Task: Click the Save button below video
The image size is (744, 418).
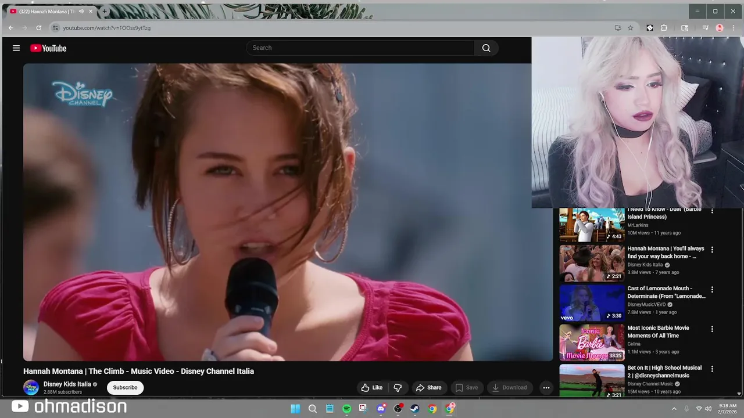Action: 467,388
